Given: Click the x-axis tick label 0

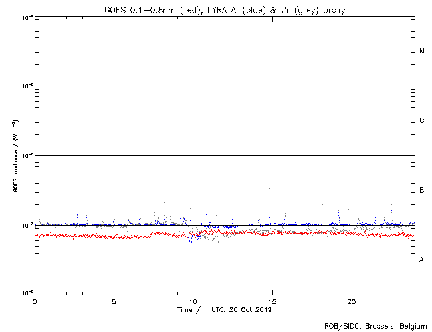Looking at the screenshot, I should tap(35, 301).
